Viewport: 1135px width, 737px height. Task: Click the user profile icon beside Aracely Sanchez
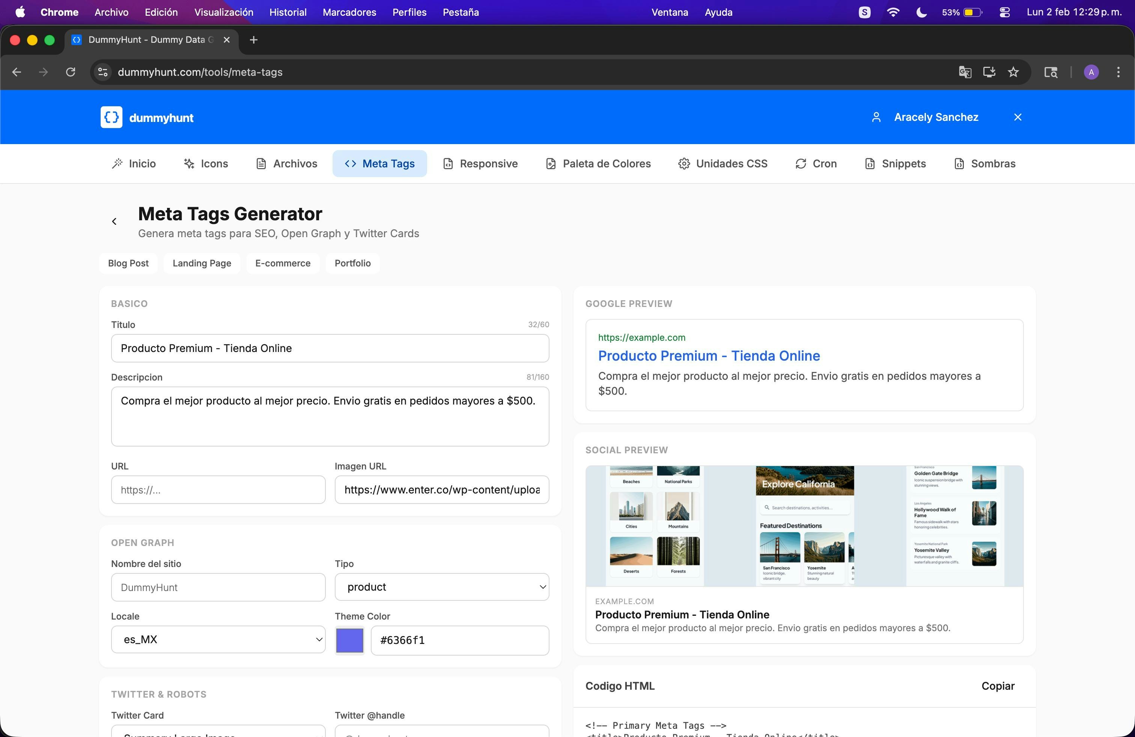click(x=876, y=117)
